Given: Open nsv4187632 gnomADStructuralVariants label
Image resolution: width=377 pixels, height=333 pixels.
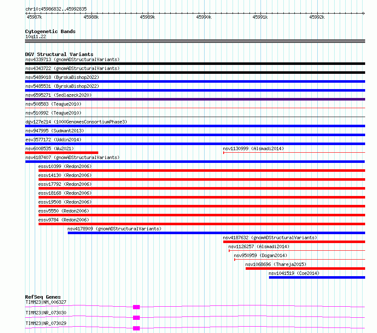Looking at the screenshot, I should point(270,238).
